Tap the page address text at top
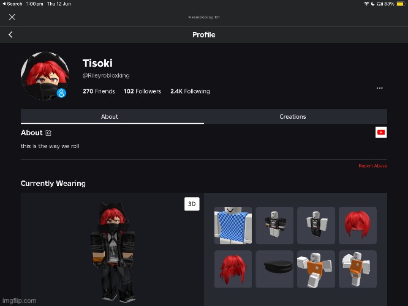 (x=204, y=17)
